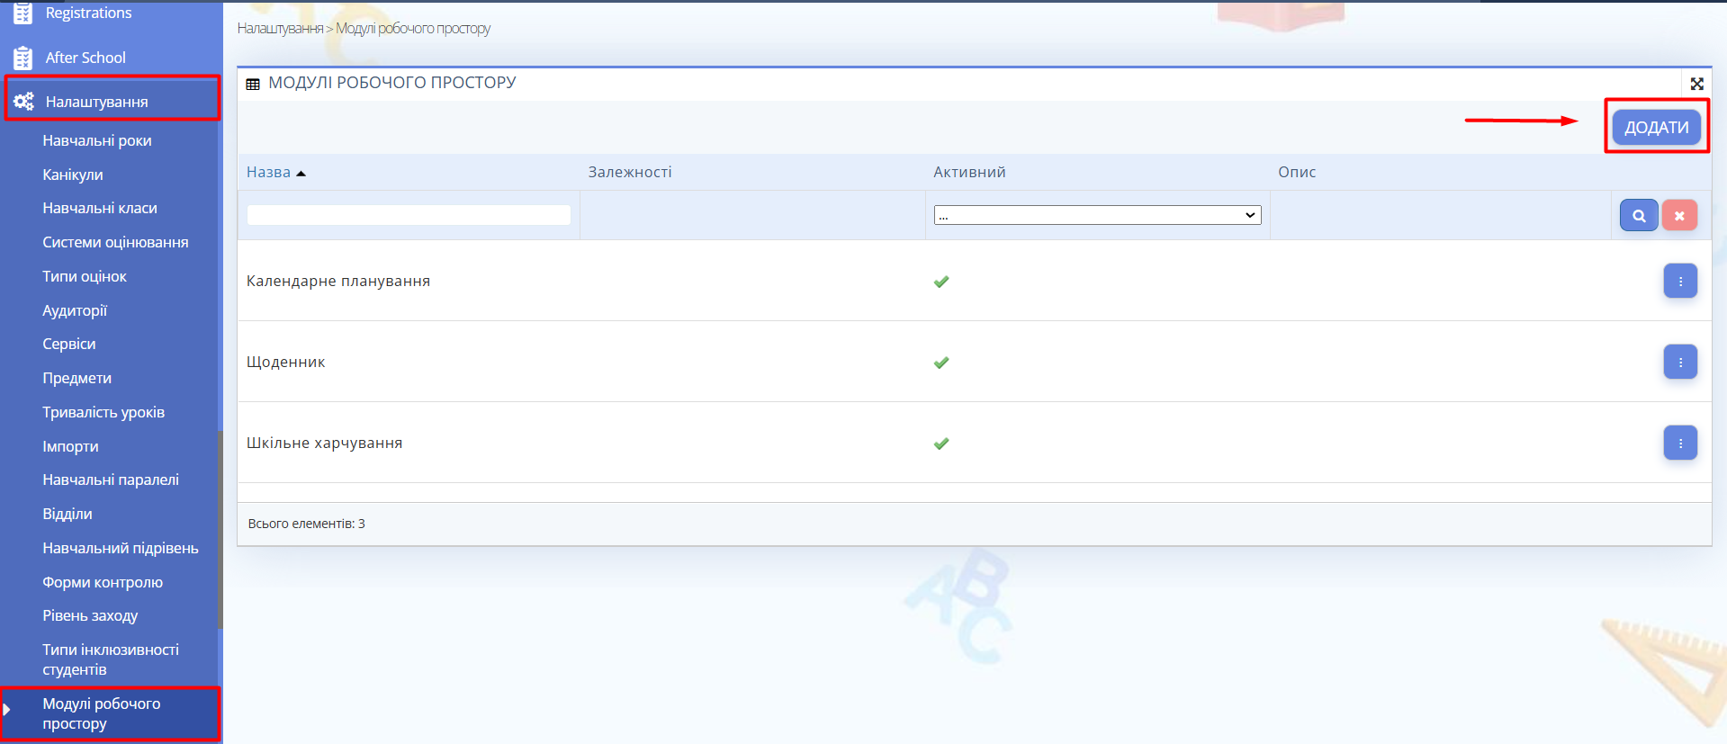Open actions menu for Календарне планування row
The image size is (1727, 744).
point(1679,282)
